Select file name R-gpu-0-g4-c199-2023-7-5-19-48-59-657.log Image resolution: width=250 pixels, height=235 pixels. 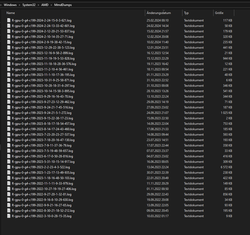[42, 151]
